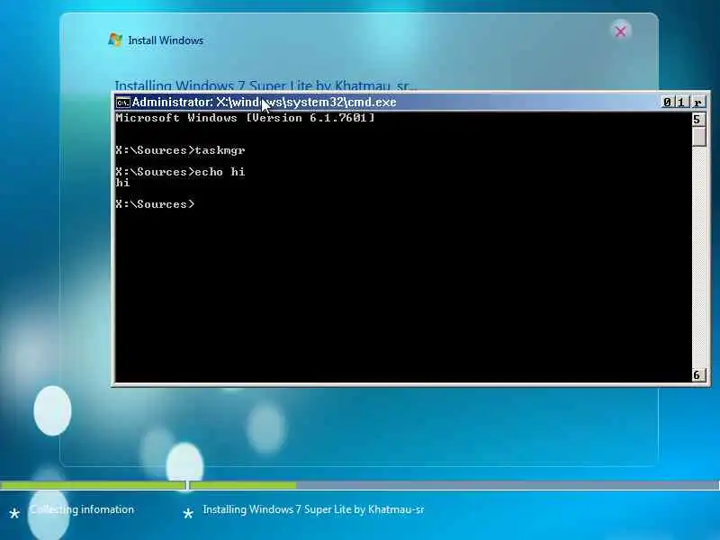Screen dimensions: 720x540
Task: Click the bottom 'Installing Windows 7 Super Lite by Khatmau-sr' step
Action: pyautogui.click(x=313, y=509)
